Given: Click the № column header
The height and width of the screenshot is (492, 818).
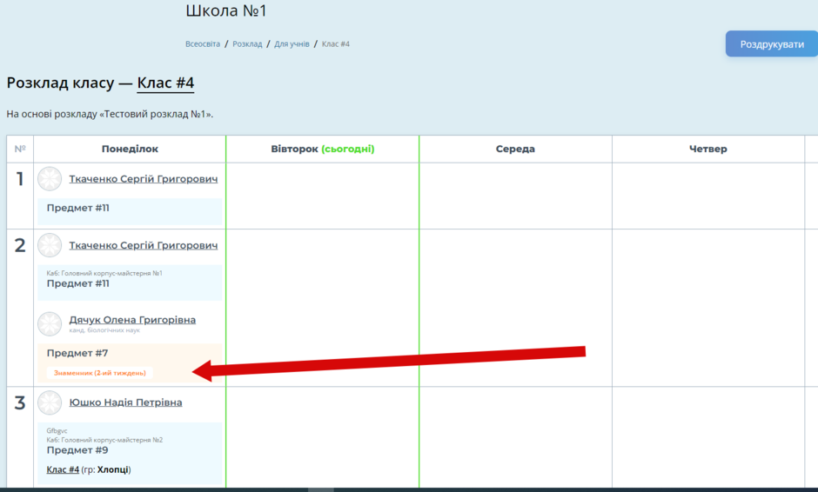Looking at the screenshot, I should point(20,149).
